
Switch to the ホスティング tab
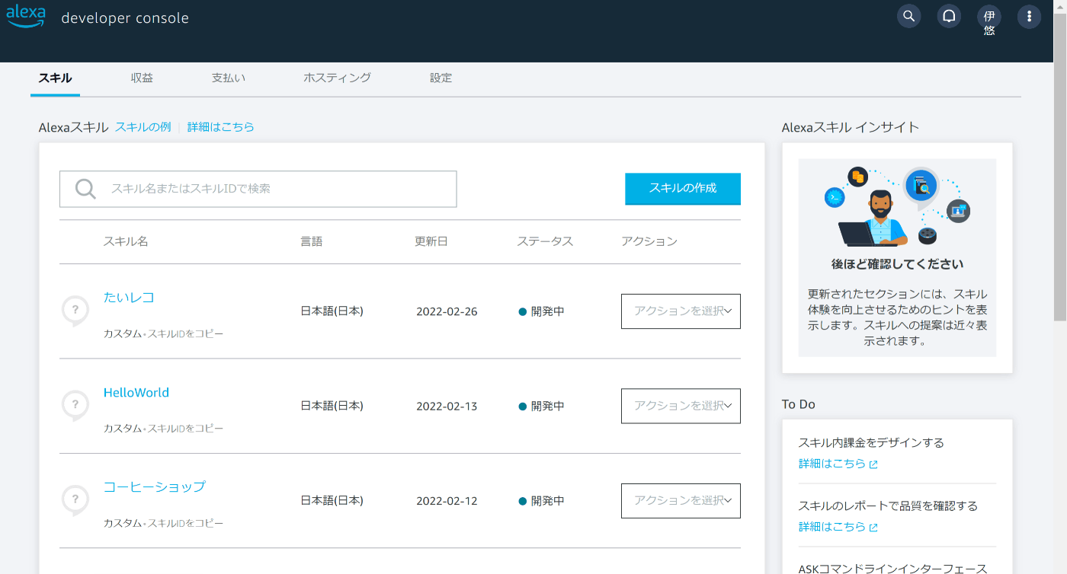coord(337,78)
